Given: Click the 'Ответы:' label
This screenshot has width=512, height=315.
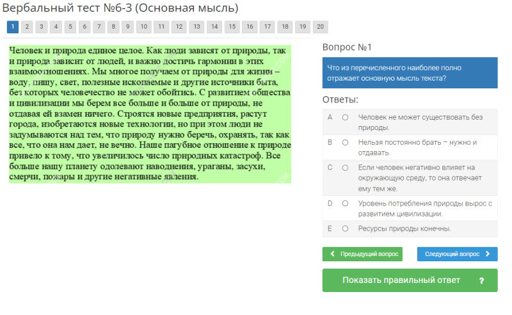Looking at the screenshot, I should [x=340, y=100].
